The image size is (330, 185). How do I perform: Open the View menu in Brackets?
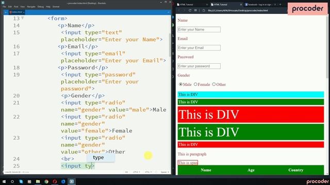click(x=23, y=7)
